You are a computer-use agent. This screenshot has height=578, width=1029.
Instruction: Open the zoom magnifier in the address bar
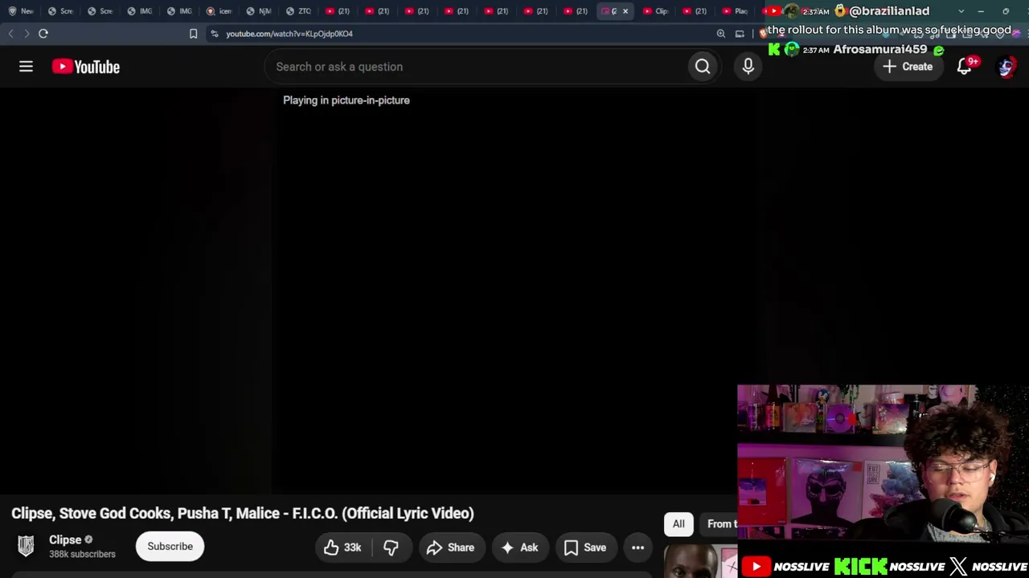(x=721, y=34)
